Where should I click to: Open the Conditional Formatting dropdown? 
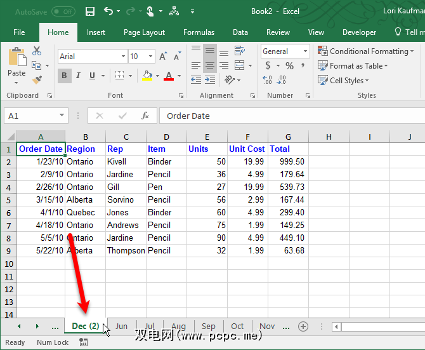coord(366,51)
